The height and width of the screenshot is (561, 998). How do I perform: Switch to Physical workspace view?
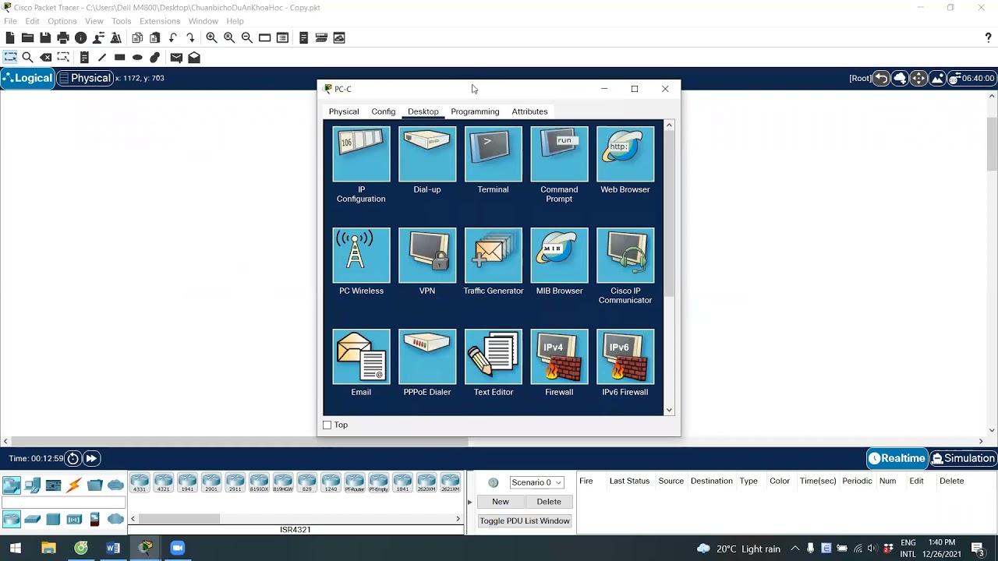pos(85,78)
